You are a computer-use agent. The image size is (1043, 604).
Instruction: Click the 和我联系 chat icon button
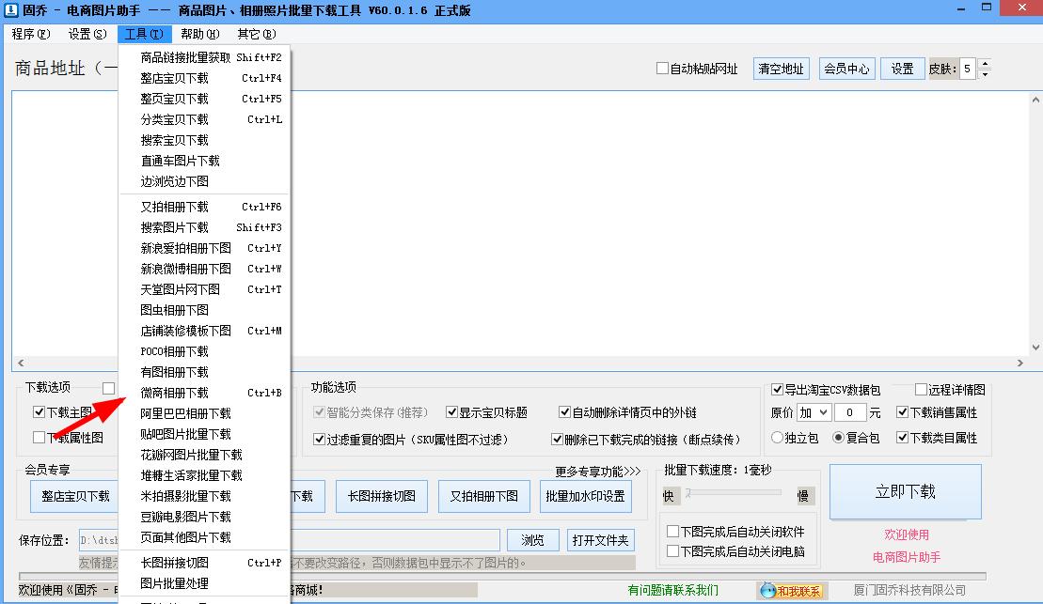791,590
